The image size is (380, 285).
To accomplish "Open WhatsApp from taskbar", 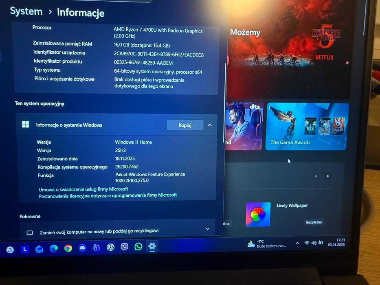I will 138,247.
